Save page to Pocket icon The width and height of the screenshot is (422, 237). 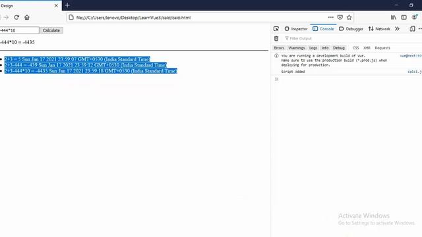[340, 18]
